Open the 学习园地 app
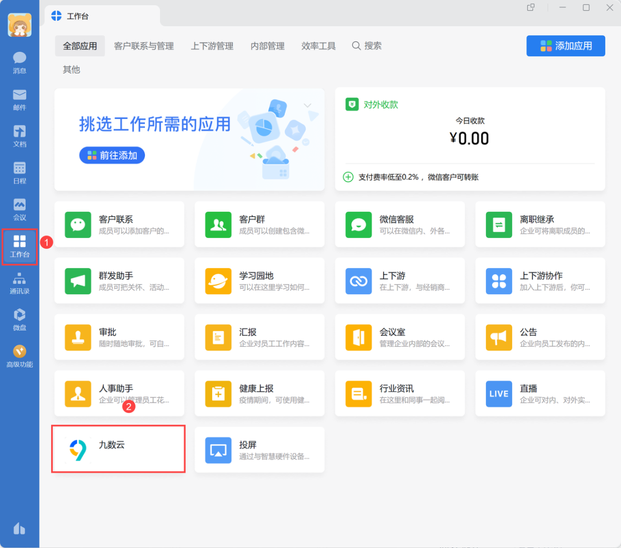The width and height of the screenshot is (621, 548). [x=259, y=281]
